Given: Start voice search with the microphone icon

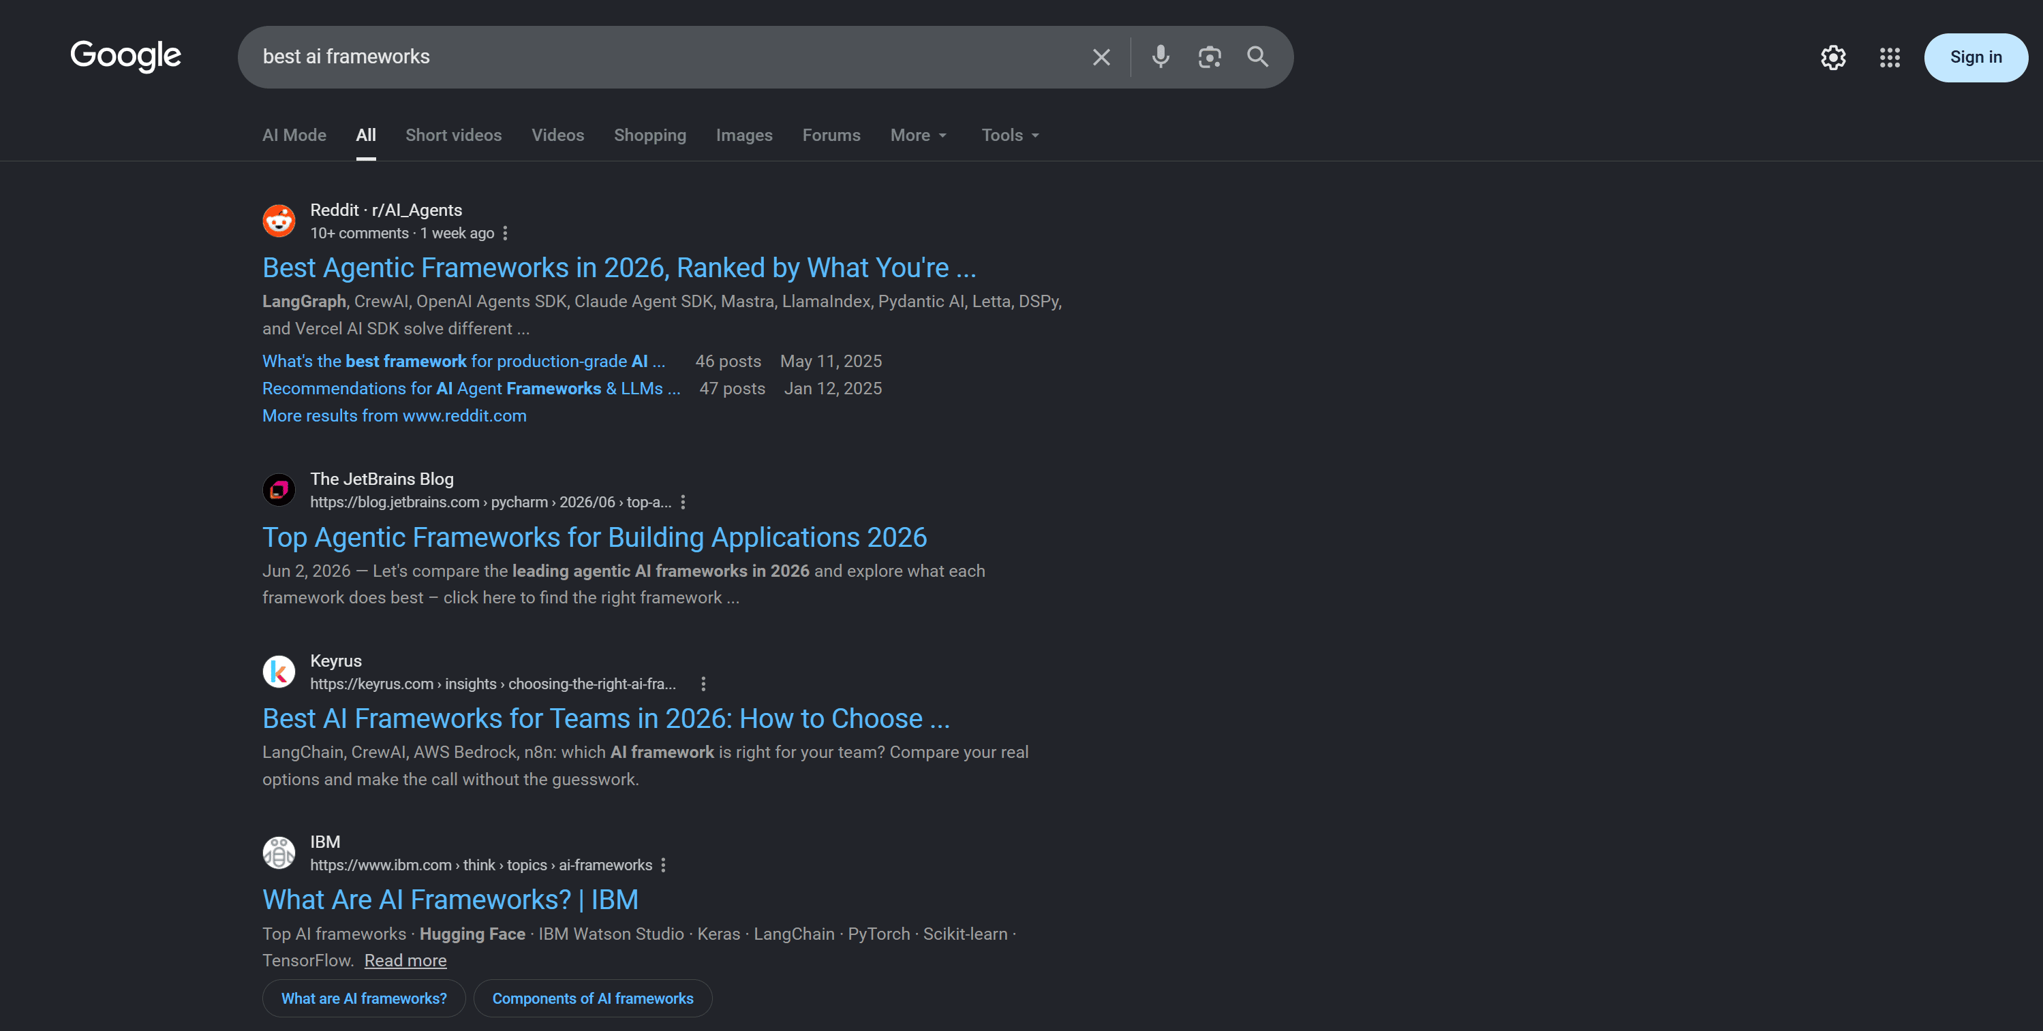Looking at the screenshot, I should [1161, 57].
